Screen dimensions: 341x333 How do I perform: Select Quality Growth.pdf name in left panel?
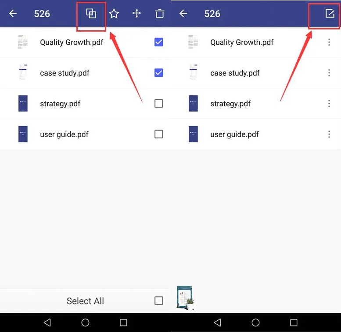[x=72, y=42]
